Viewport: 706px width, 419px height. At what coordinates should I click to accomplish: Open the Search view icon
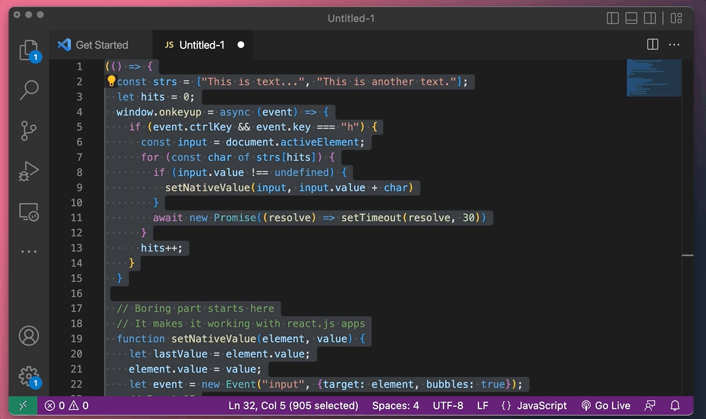(29, 90)
